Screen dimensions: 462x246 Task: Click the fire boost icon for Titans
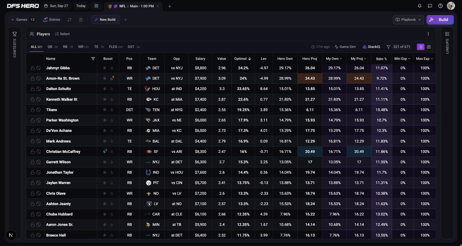pyautogui.click(x=112, y=110)
